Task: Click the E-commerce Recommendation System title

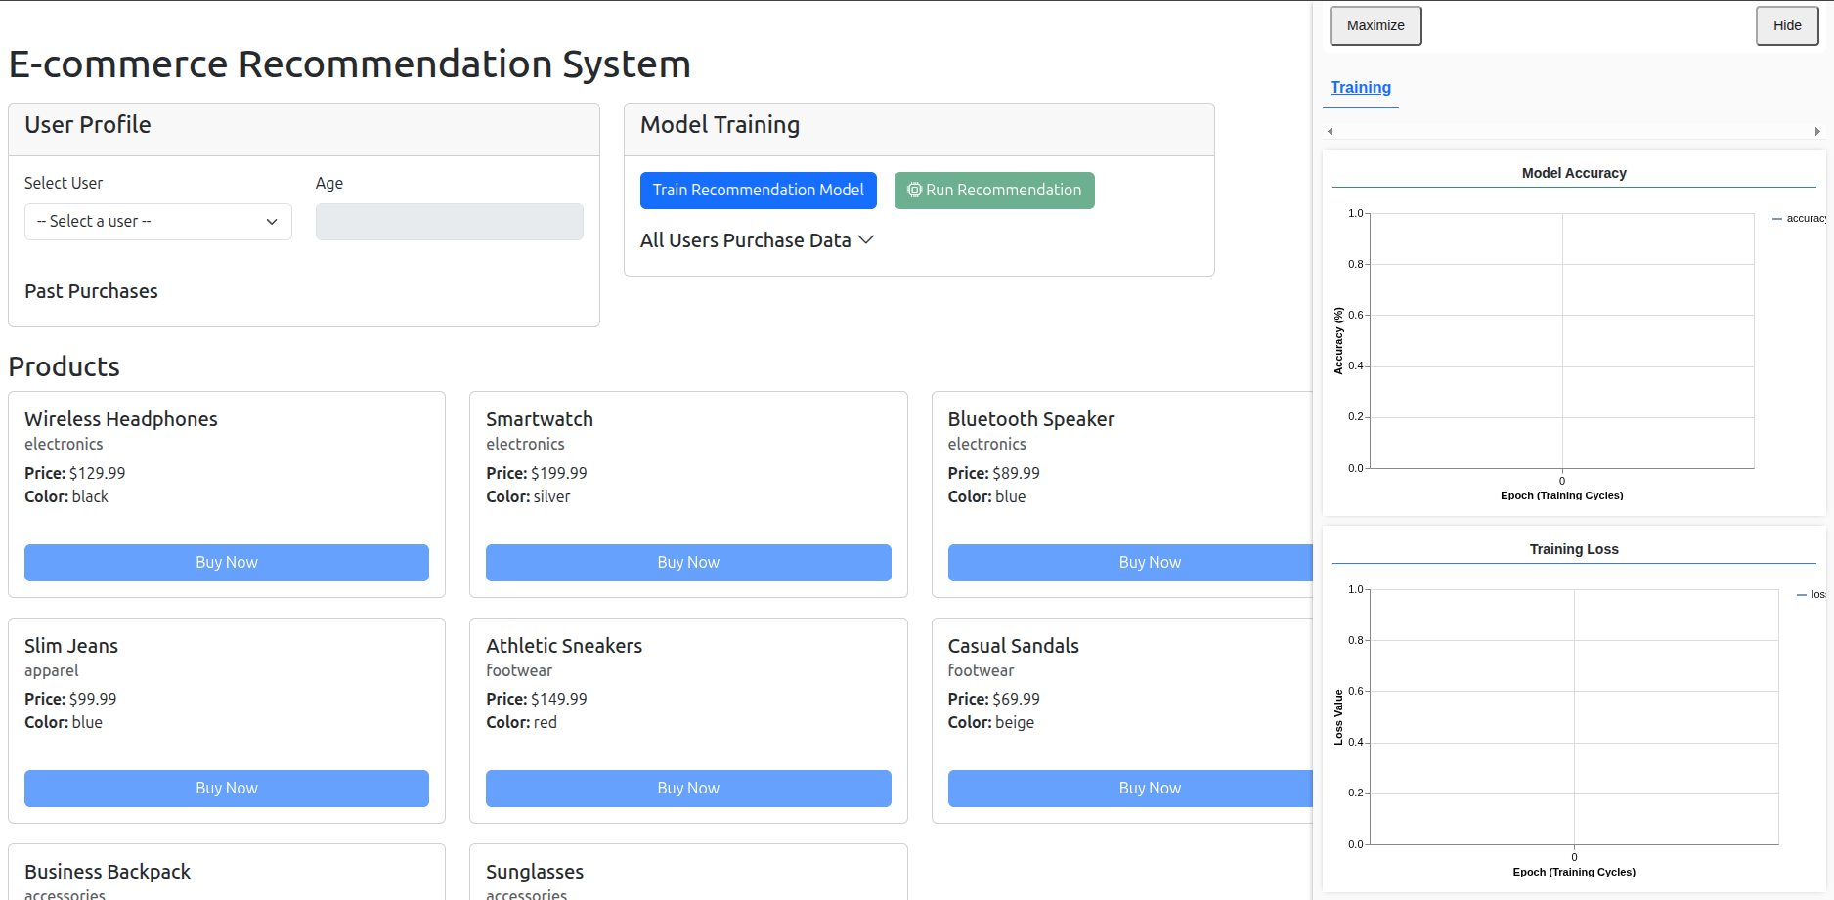Action: tap(350, 64)
